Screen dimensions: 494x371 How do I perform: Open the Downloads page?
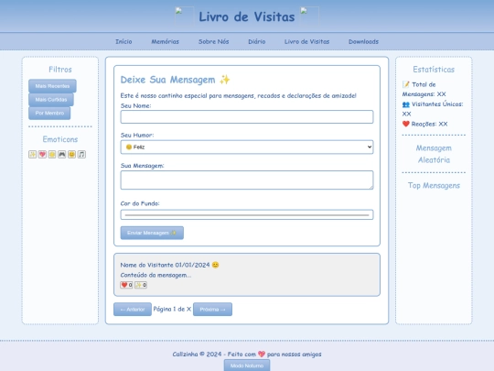(363, 41)
